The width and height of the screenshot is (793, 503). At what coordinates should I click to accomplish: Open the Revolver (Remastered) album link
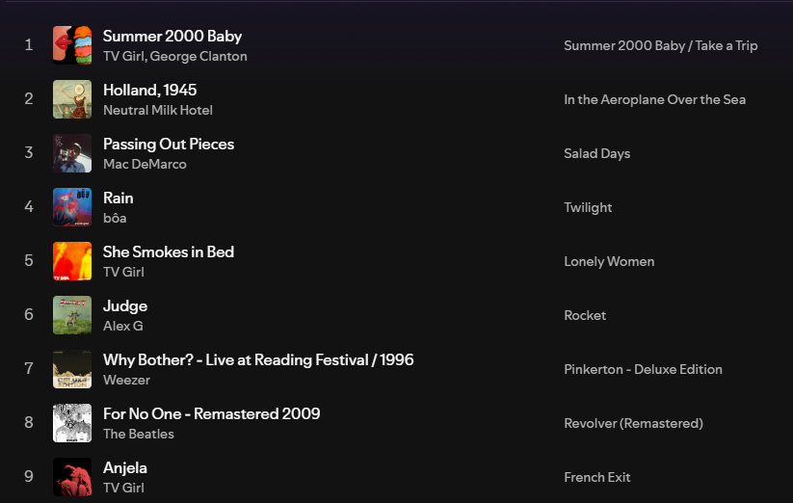coord(633,424)
